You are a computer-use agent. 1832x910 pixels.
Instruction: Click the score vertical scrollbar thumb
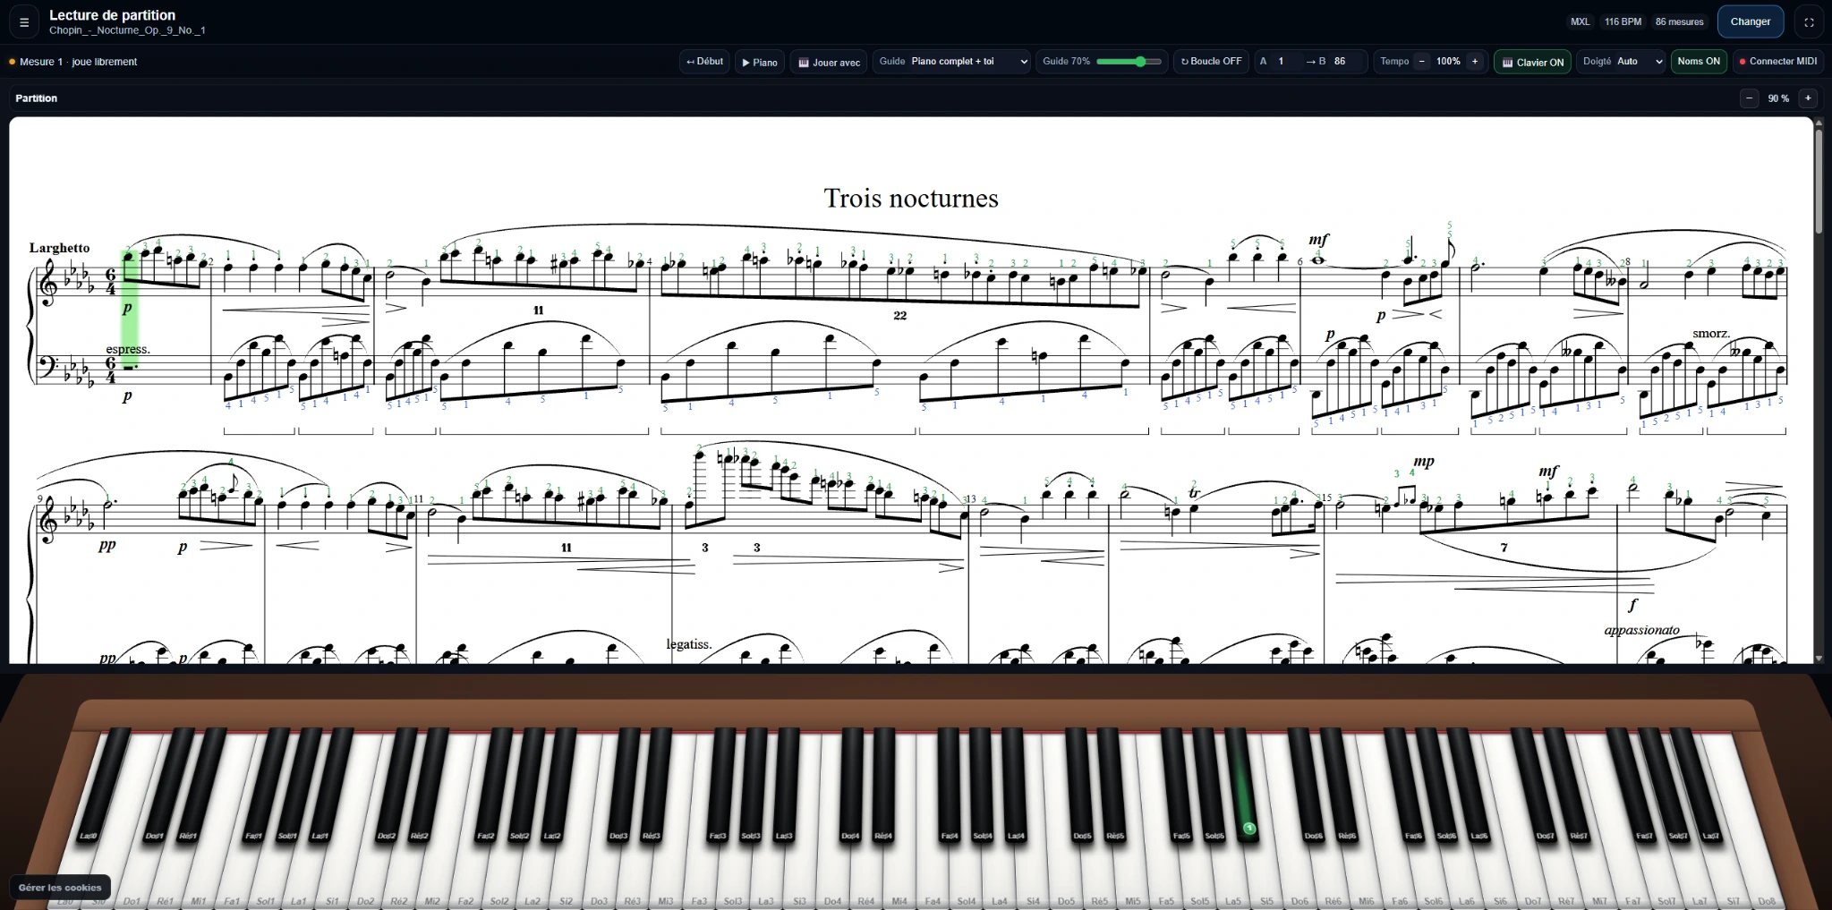[x=1818, y=183]
